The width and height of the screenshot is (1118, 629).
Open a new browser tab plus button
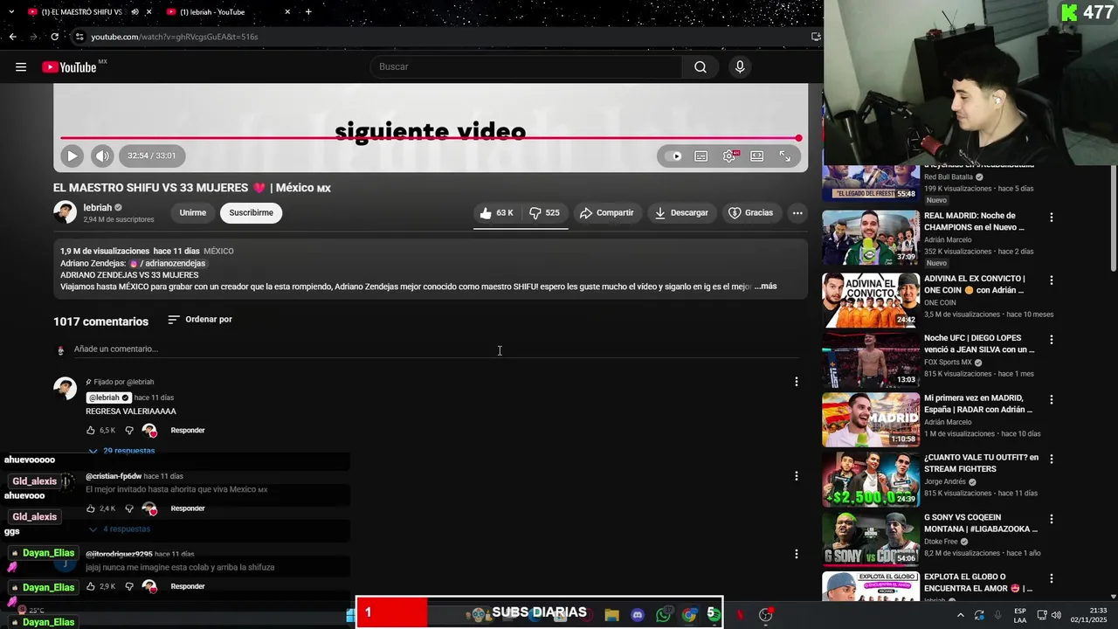[308, 12]
